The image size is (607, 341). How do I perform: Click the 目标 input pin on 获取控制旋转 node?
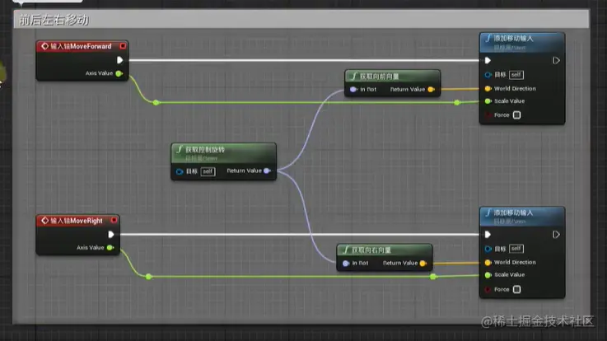(x=180, y=171)
